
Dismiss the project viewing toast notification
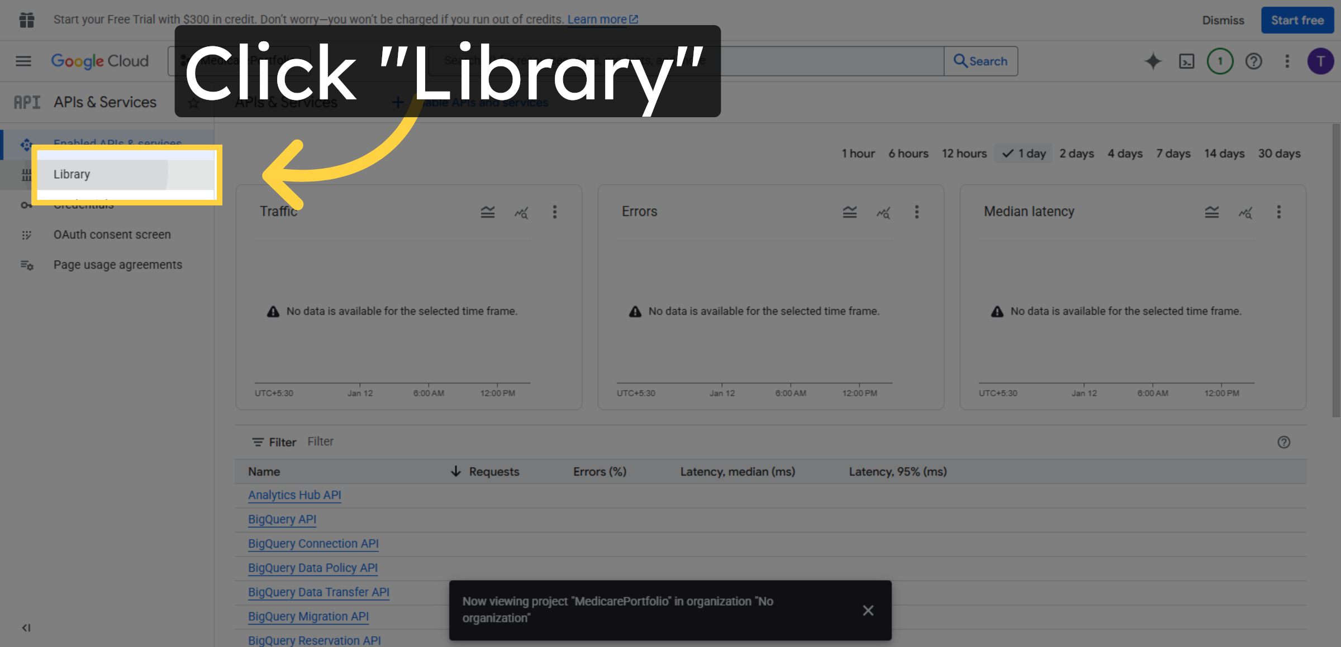[x=868, y=610]
